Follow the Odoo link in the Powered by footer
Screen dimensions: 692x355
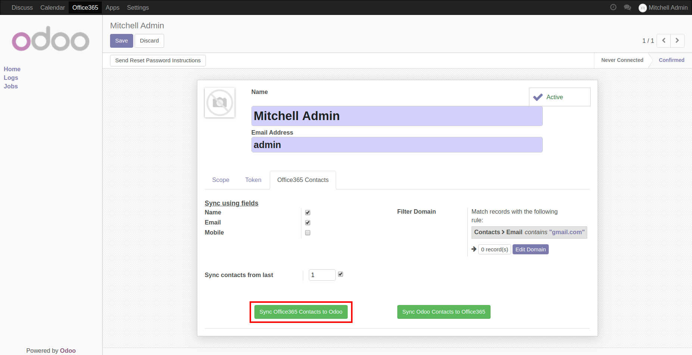[68, 351]
